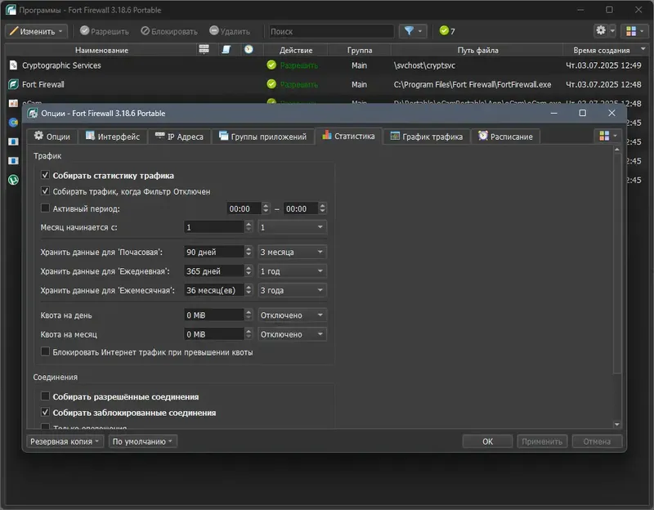The image size is (654, 510).
Task: Open the 3 года dropdown
Action: pos(292,290)
